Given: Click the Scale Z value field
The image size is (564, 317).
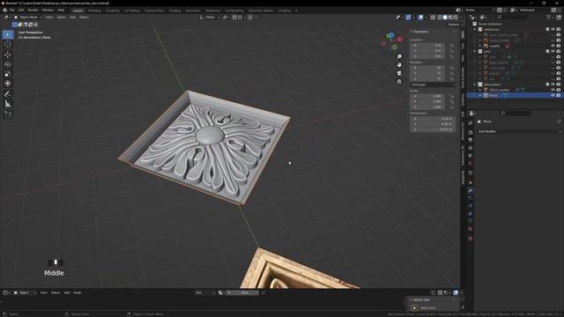Looking at the screenshot, I should click(427, 107).
